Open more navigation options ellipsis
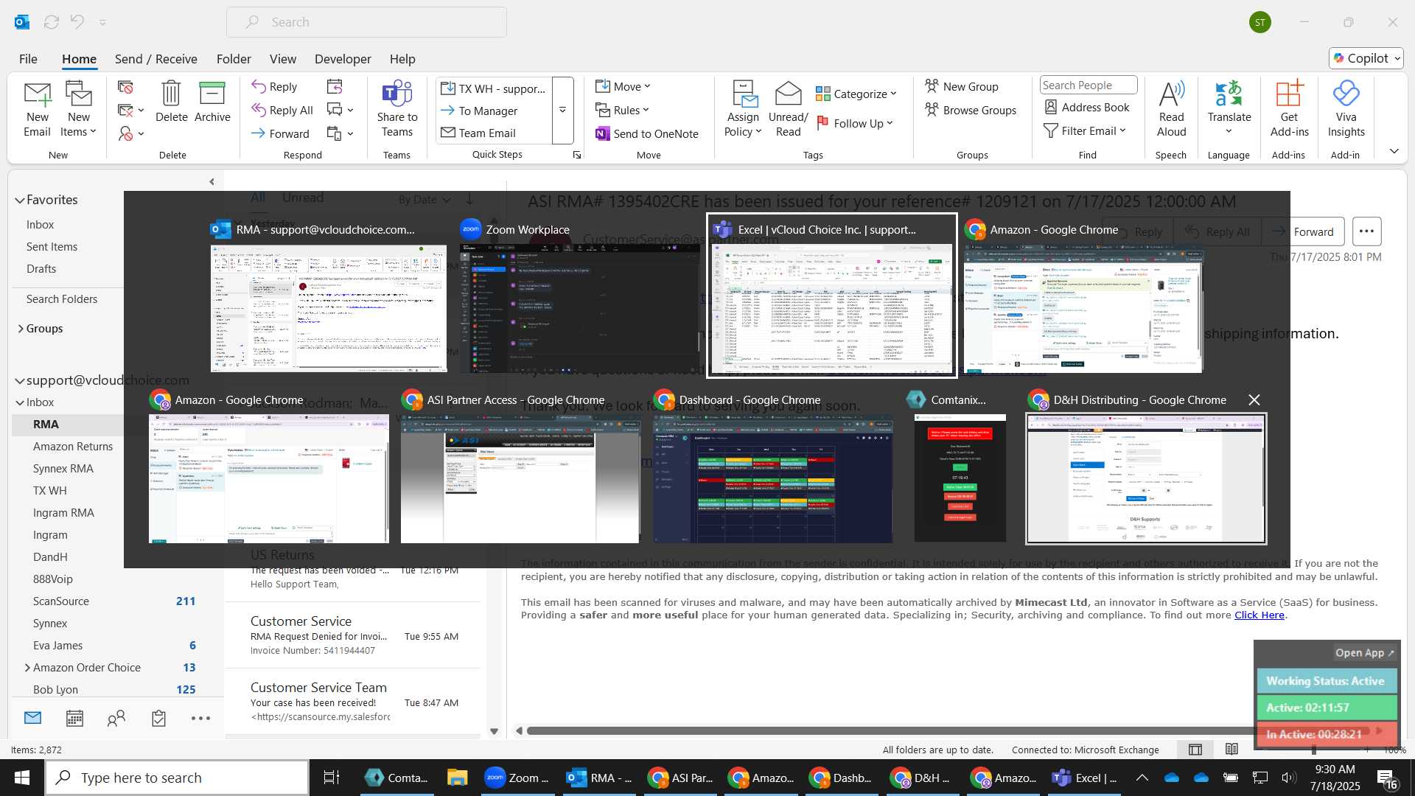The height and width of the screenshot is (796, 1415). point(200,719)
